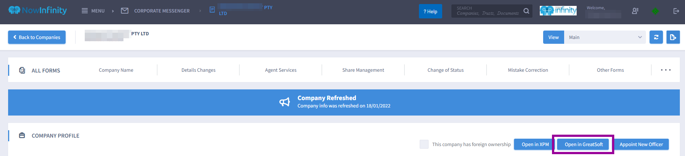Expand the Main view dropdown
Screen dimensions: 685x156
605,37
